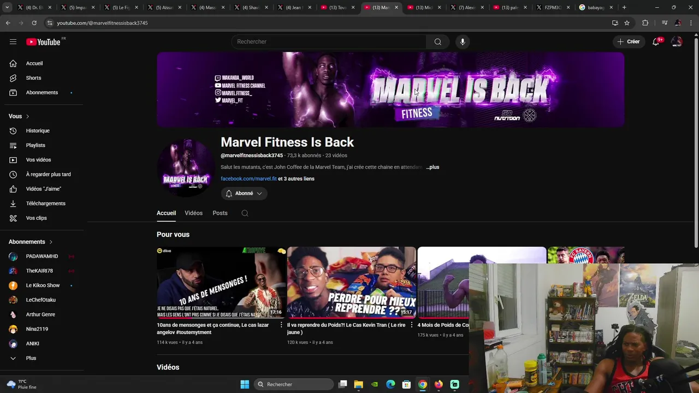Click the search magnifier button

coord(438,42)
